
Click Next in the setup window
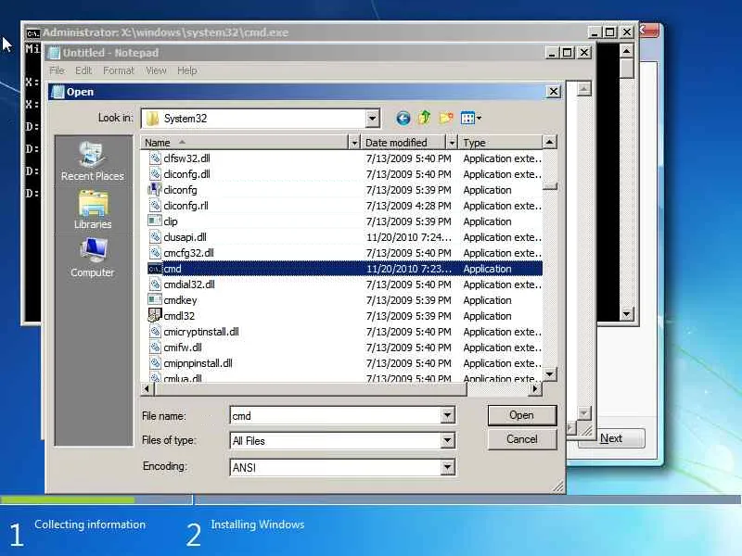pyautogui.click(x=611, y=438)
